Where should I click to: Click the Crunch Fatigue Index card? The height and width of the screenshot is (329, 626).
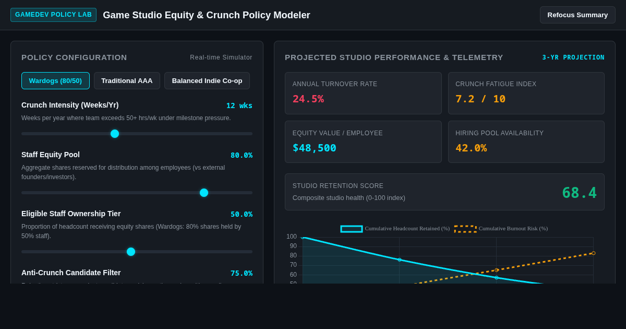tap(526, 93)
